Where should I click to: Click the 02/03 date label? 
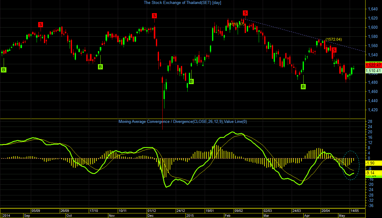pyautogui.click(x=268, y=211)
